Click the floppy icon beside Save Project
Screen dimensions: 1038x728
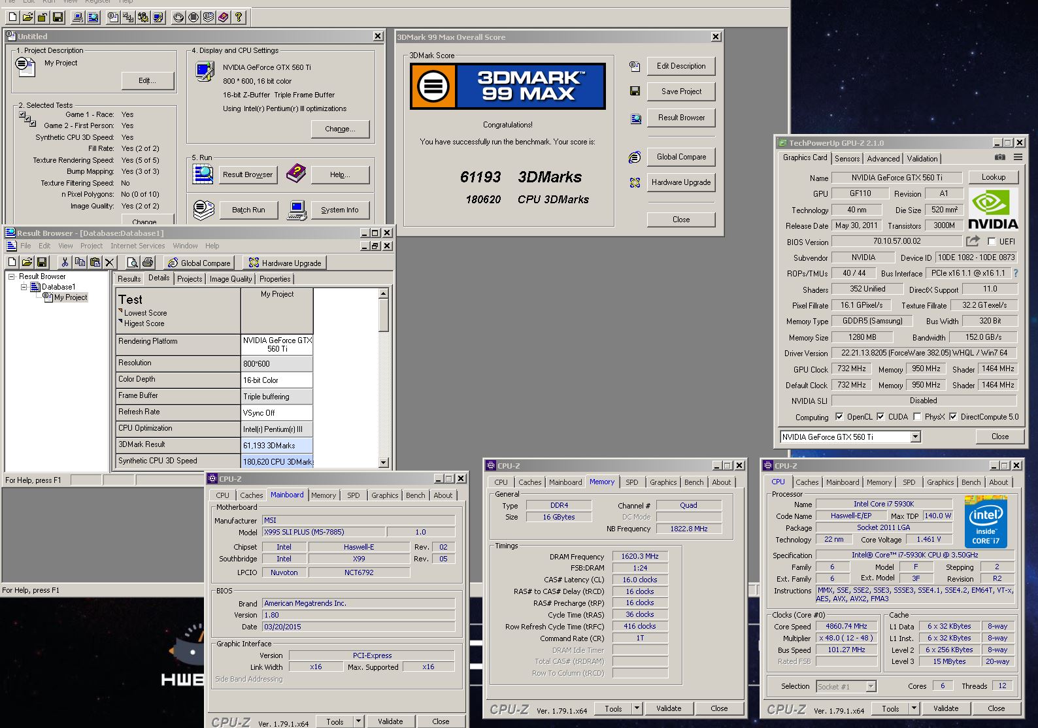635,91
